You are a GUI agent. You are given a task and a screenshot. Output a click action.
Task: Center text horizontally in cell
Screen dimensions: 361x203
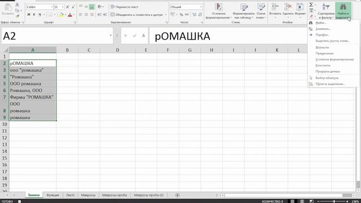pyautogui.click(x=86, y=15)
